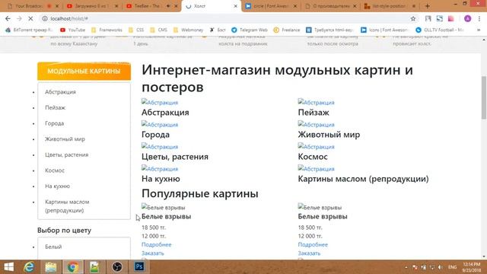
Task: Click the Популярные картины heading
Action: click(x=199, y=193)
